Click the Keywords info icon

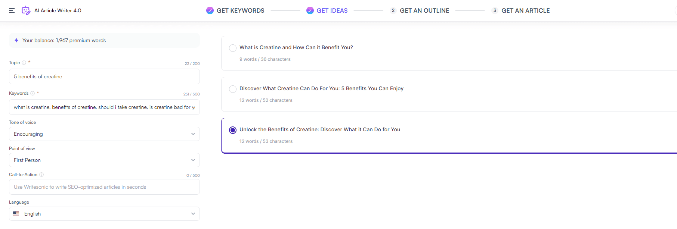point(33,93)
